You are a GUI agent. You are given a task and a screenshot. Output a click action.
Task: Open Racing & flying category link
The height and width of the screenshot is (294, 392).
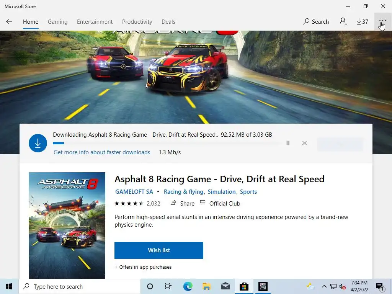coord(183,192)
